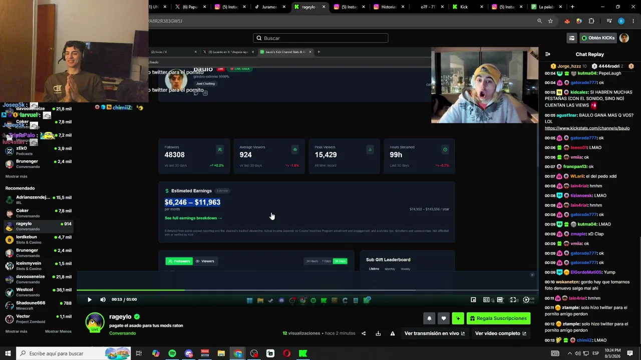Viewport: 641px width, 360px height.
Task: Open lordkebun channel in sidebar
Action: [39, 239]
